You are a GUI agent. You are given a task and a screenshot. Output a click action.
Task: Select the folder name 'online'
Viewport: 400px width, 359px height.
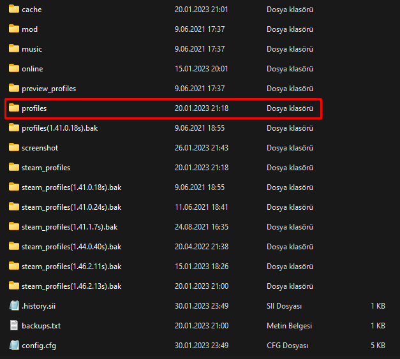pos(33,69)
